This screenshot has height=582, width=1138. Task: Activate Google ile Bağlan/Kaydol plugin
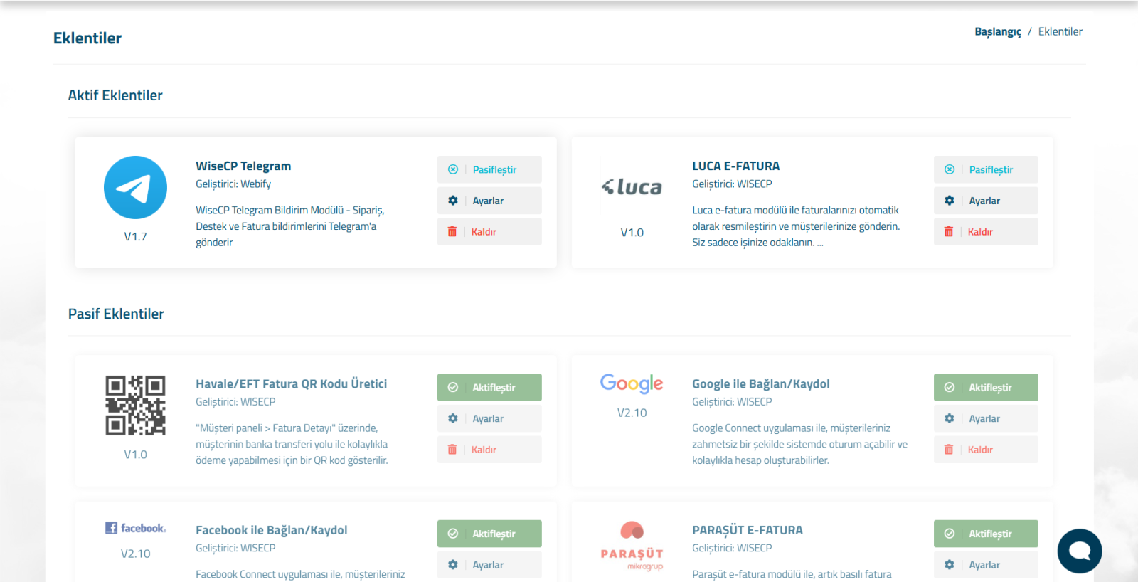click(x=986, y=387)
